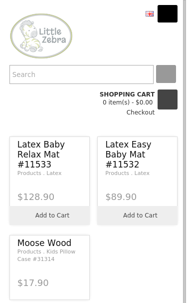
Task: Focus the Search input field
Action: tap(82, 74)
